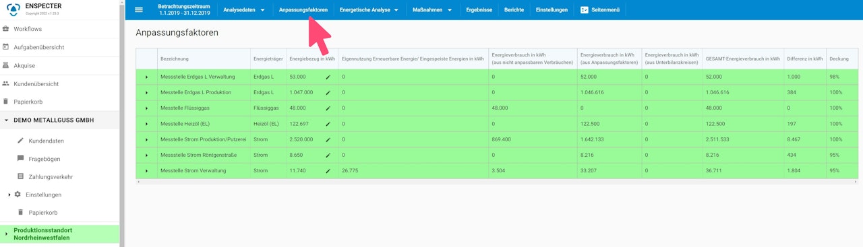Edit Energiebezug for Strom Röntgenstraße

tap(328, 155)
